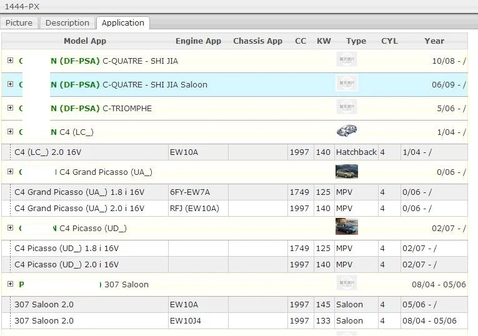Screen dimensions: 478x336
Task: Open placeholder image for C-QUATRE - SHI JIA row
Action: click(x=347, y=59)
